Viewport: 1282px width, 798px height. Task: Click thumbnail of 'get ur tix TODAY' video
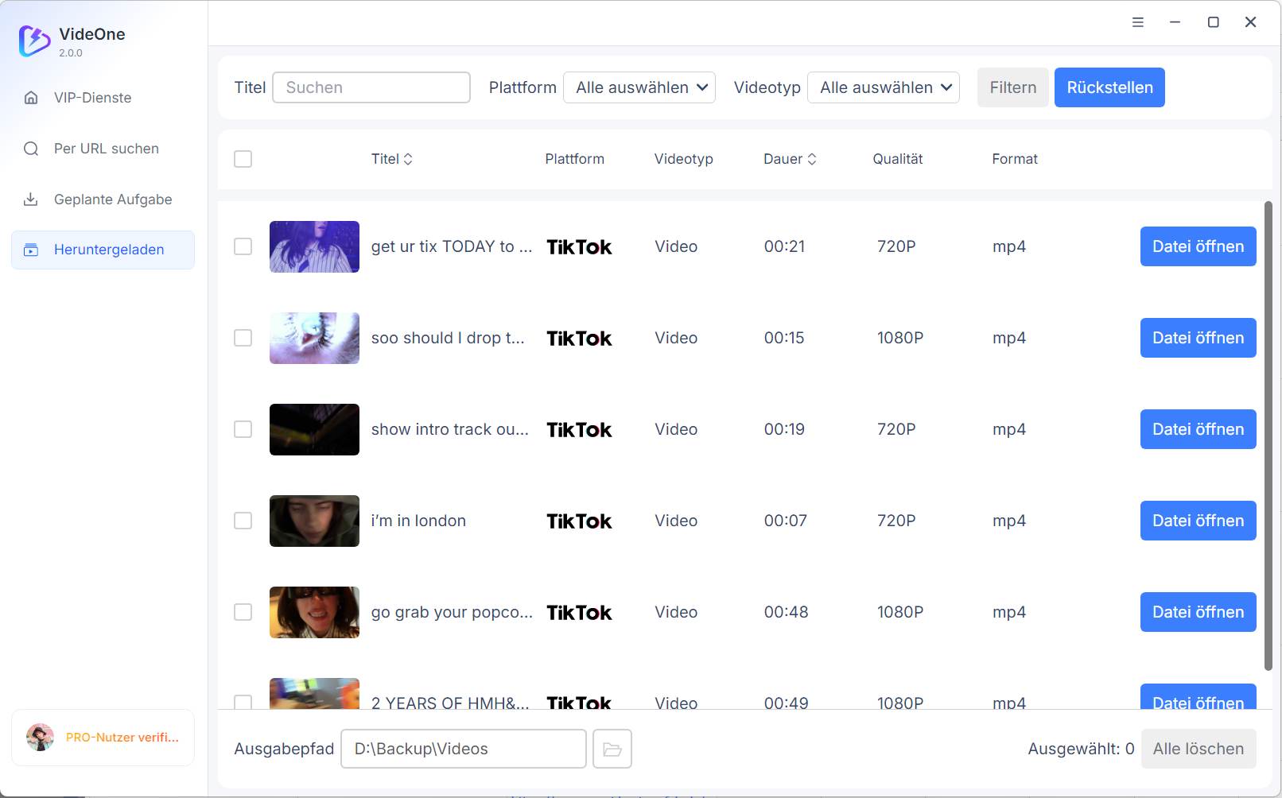pyautogui.click(x=314, y=246)
